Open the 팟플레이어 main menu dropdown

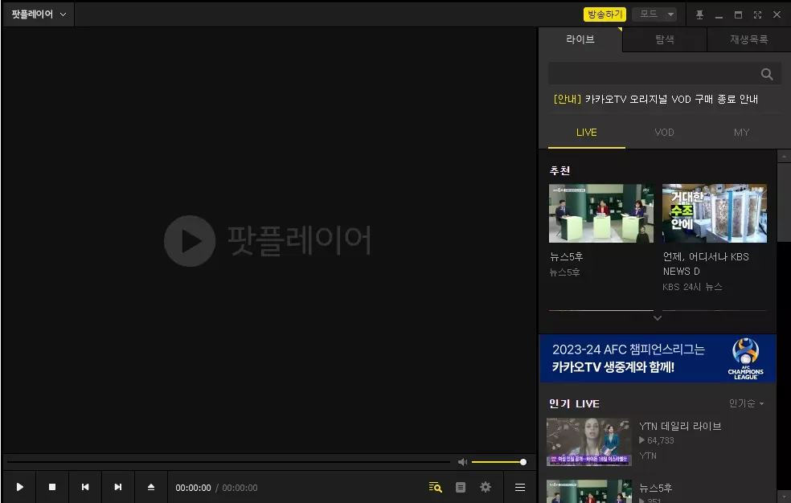(39, 14)
